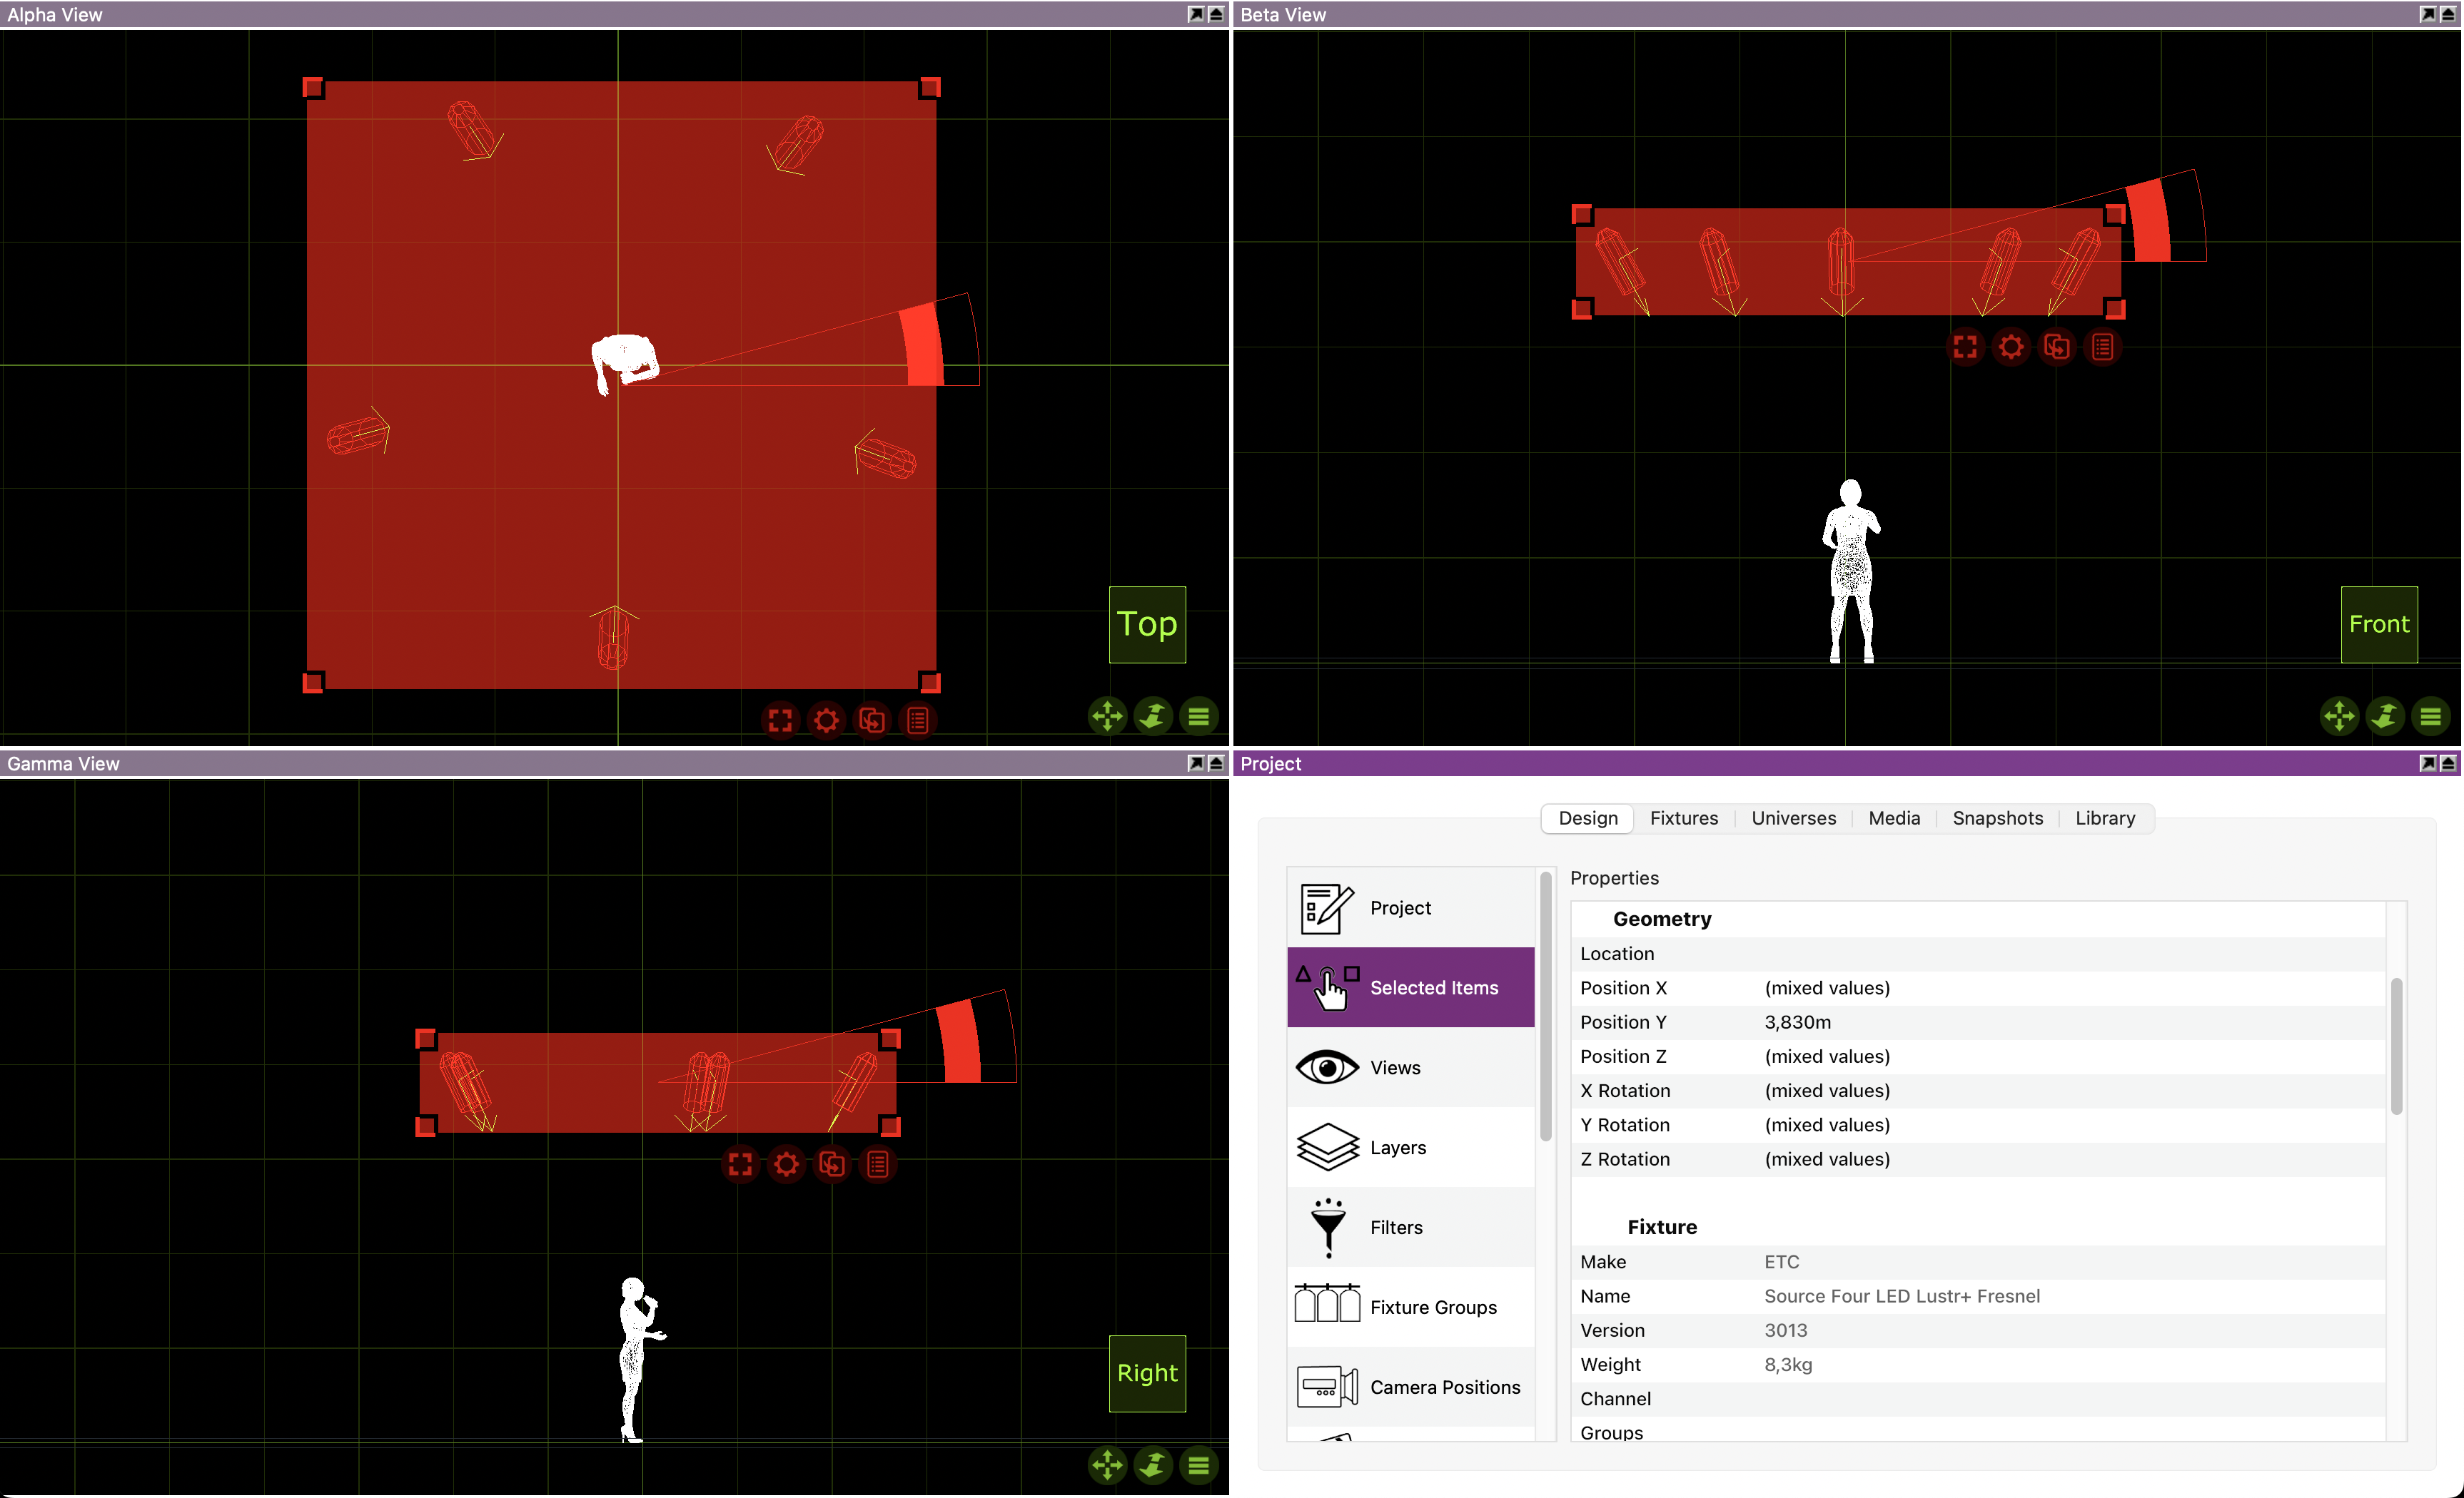Click the Position Y value field
Viewport: 2464px width, 1498px height.
(x=1797, y=1022)
